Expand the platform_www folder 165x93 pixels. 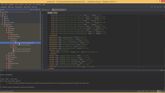(x=7, y=63)
